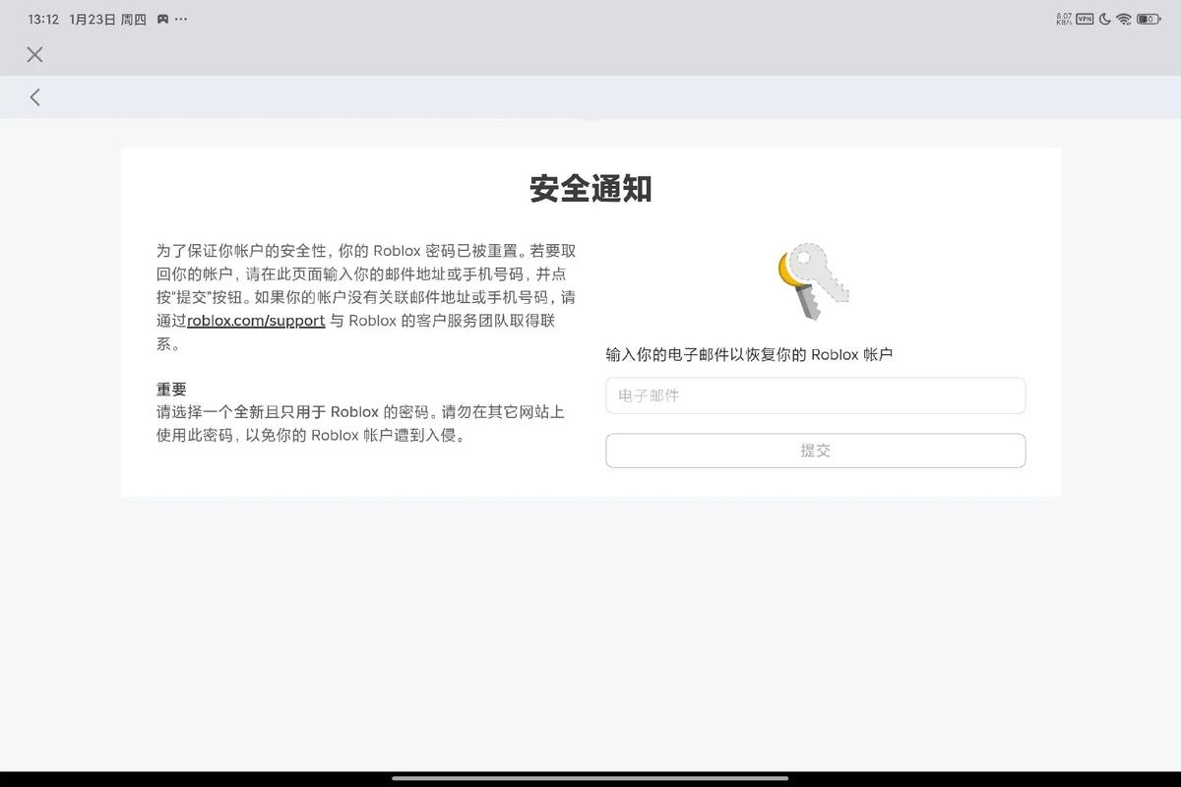This screenshot has width=1181, height=787.
Task: Toggle the VPN connection from the status bar
Action: coord(1085,19)
